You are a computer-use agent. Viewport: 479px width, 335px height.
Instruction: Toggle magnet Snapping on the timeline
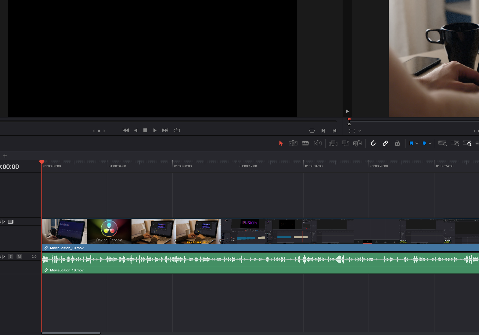point(373,143)
